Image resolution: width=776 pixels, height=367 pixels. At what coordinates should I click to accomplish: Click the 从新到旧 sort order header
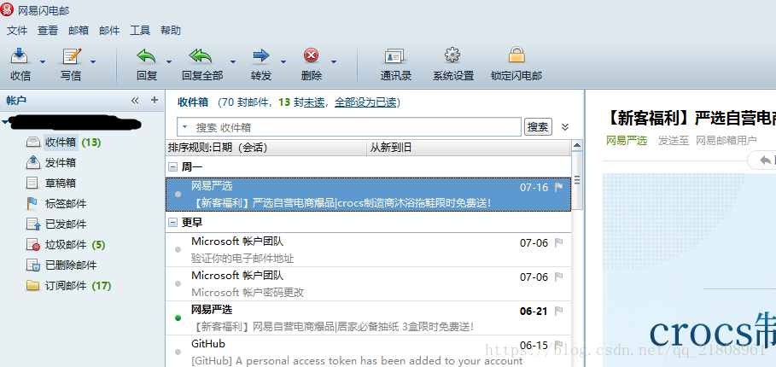point(469,148)
